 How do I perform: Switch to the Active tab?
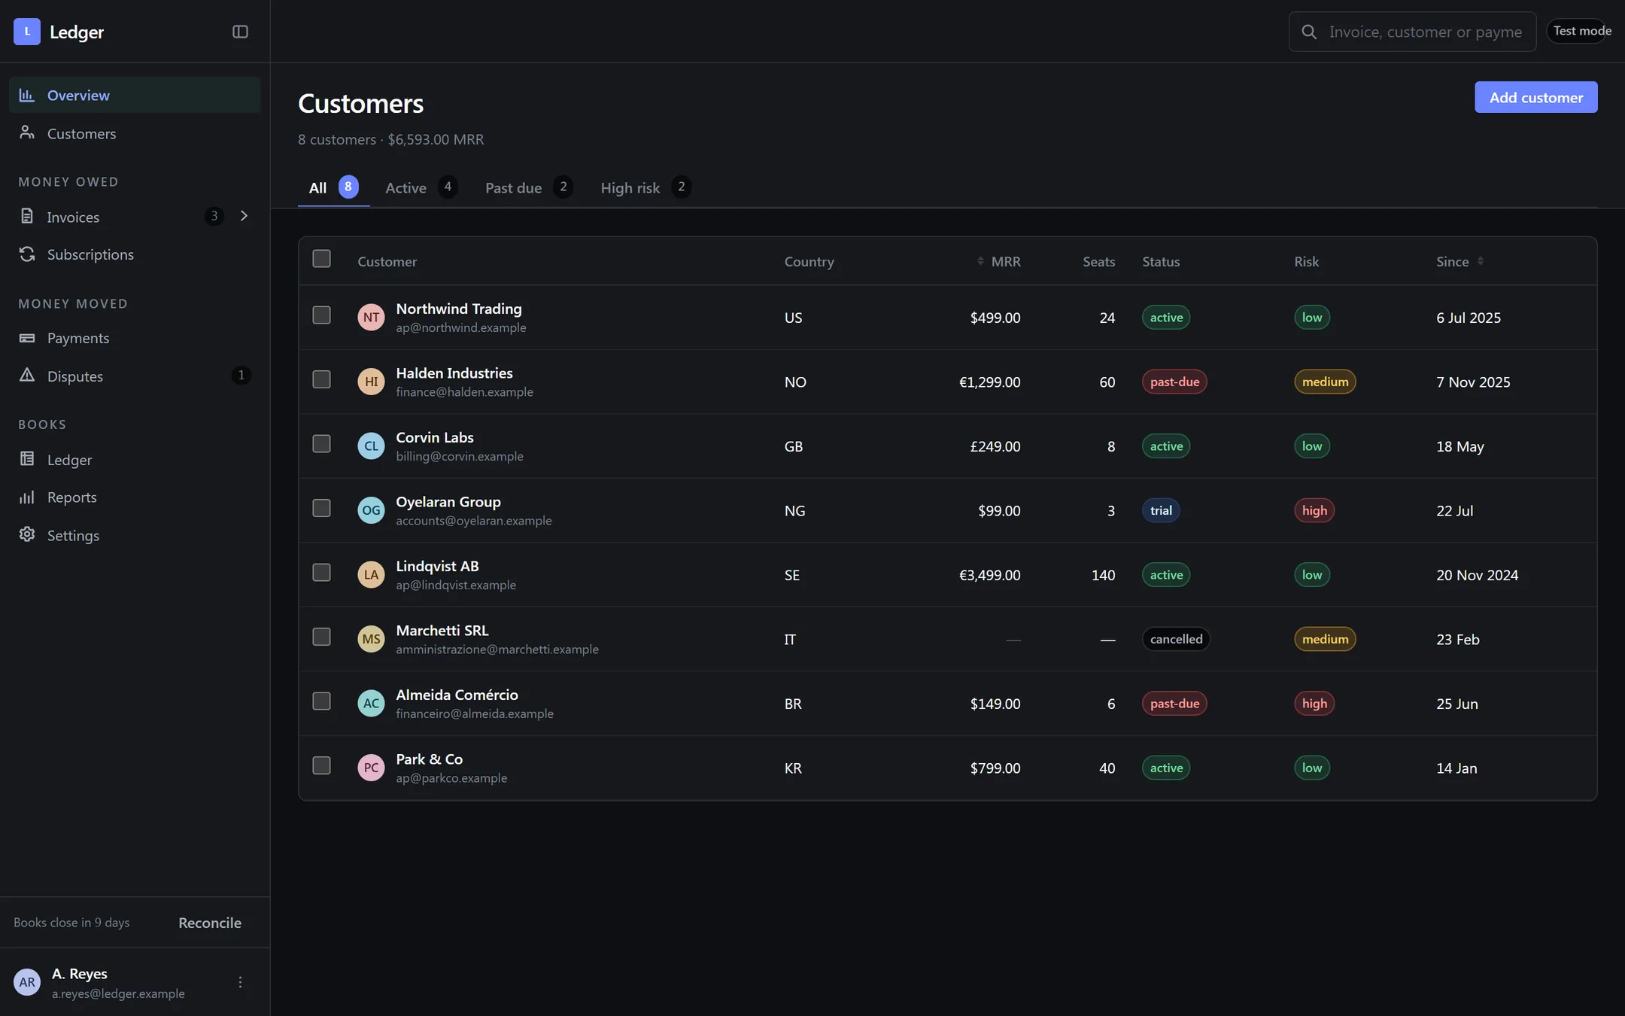[421, 187]
